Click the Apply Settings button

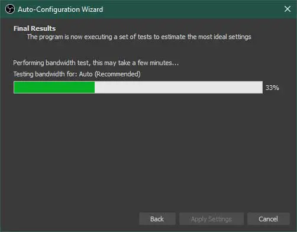tap(211, 219)
